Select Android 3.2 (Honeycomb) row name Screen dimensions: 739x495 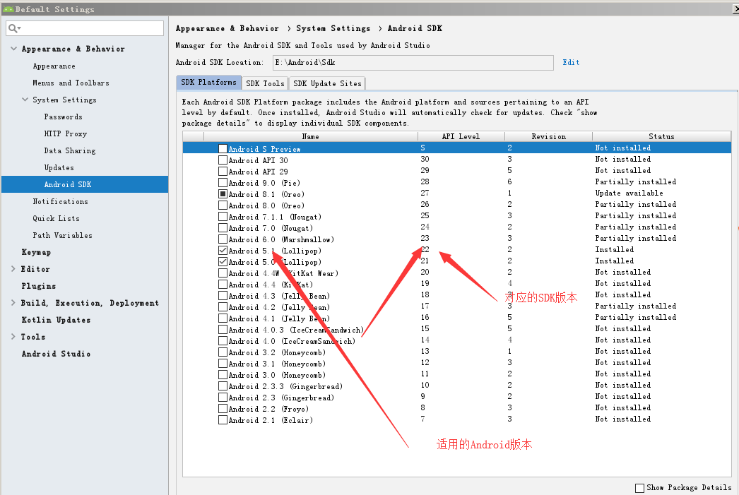click(x=277, y=352)
